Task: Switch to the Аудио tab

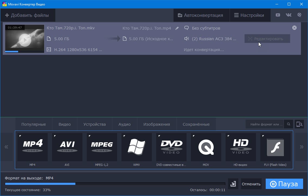Action: click(124, 124)
